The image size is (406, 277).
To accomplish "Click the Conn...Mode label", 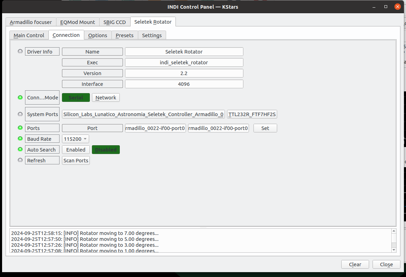I will pyautogui.click(x=42, y=97).
